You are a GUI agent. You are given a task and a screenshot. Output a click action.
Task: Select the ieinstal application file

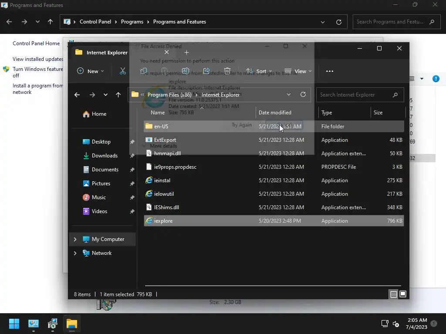[274, 180]
